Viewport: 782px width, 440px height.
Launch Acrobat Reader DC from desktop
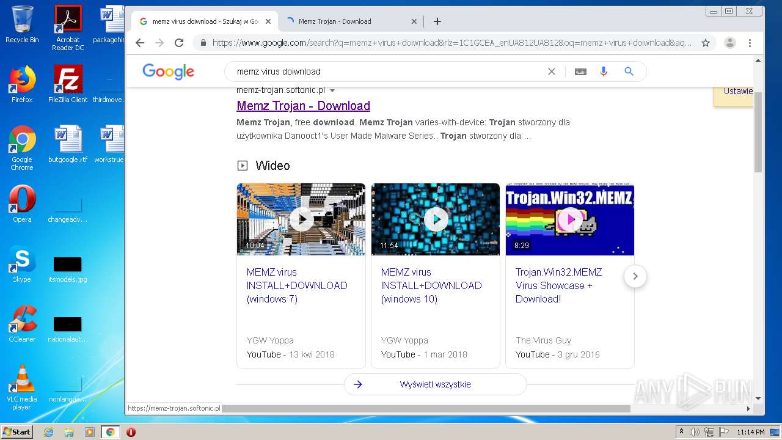pyautogui.click(x=68, y=28)
